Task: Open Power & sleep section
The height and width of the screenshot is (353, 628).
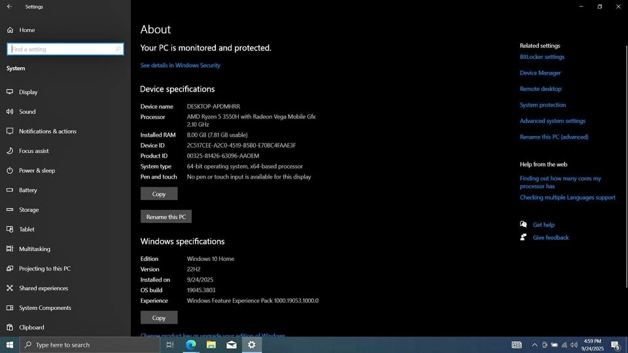Action: (37, 171)
